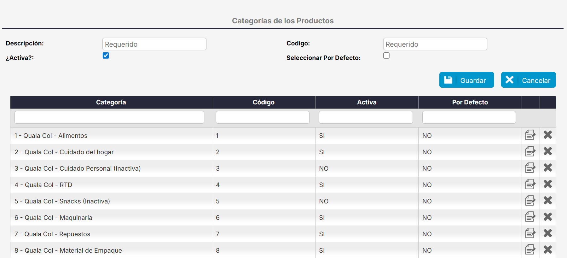Delete the 'Repuestos' category row
The height and width of the screenshot is (258, 567).
548,233
